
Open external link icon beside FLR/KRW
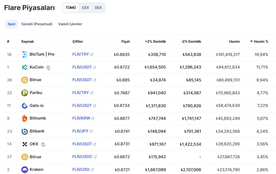click(x=93, y=118)
